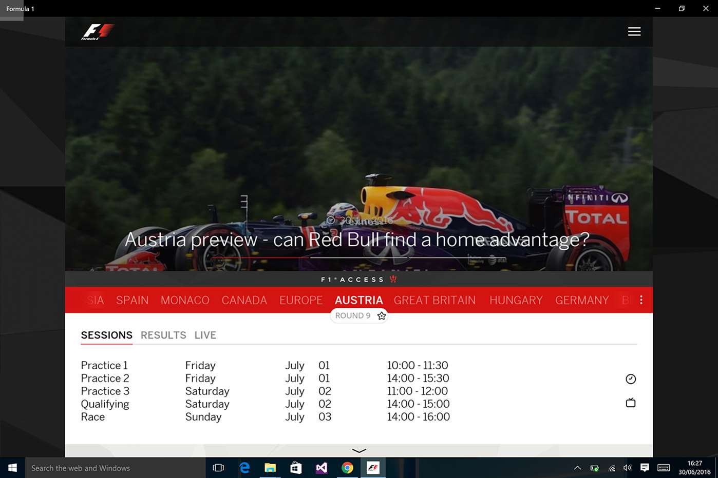
Task: Open File Explorer from the taskbar
Action: pos(270,468)
